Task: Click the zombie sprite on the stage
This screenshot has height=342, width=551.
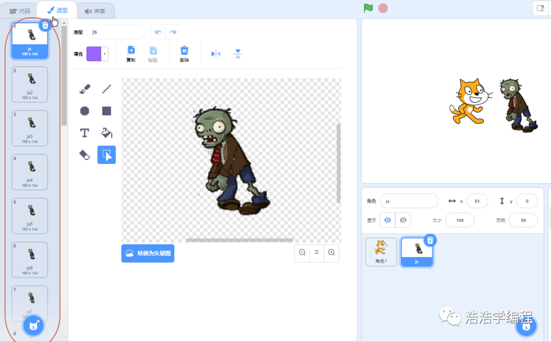Action: coord(518,105)
